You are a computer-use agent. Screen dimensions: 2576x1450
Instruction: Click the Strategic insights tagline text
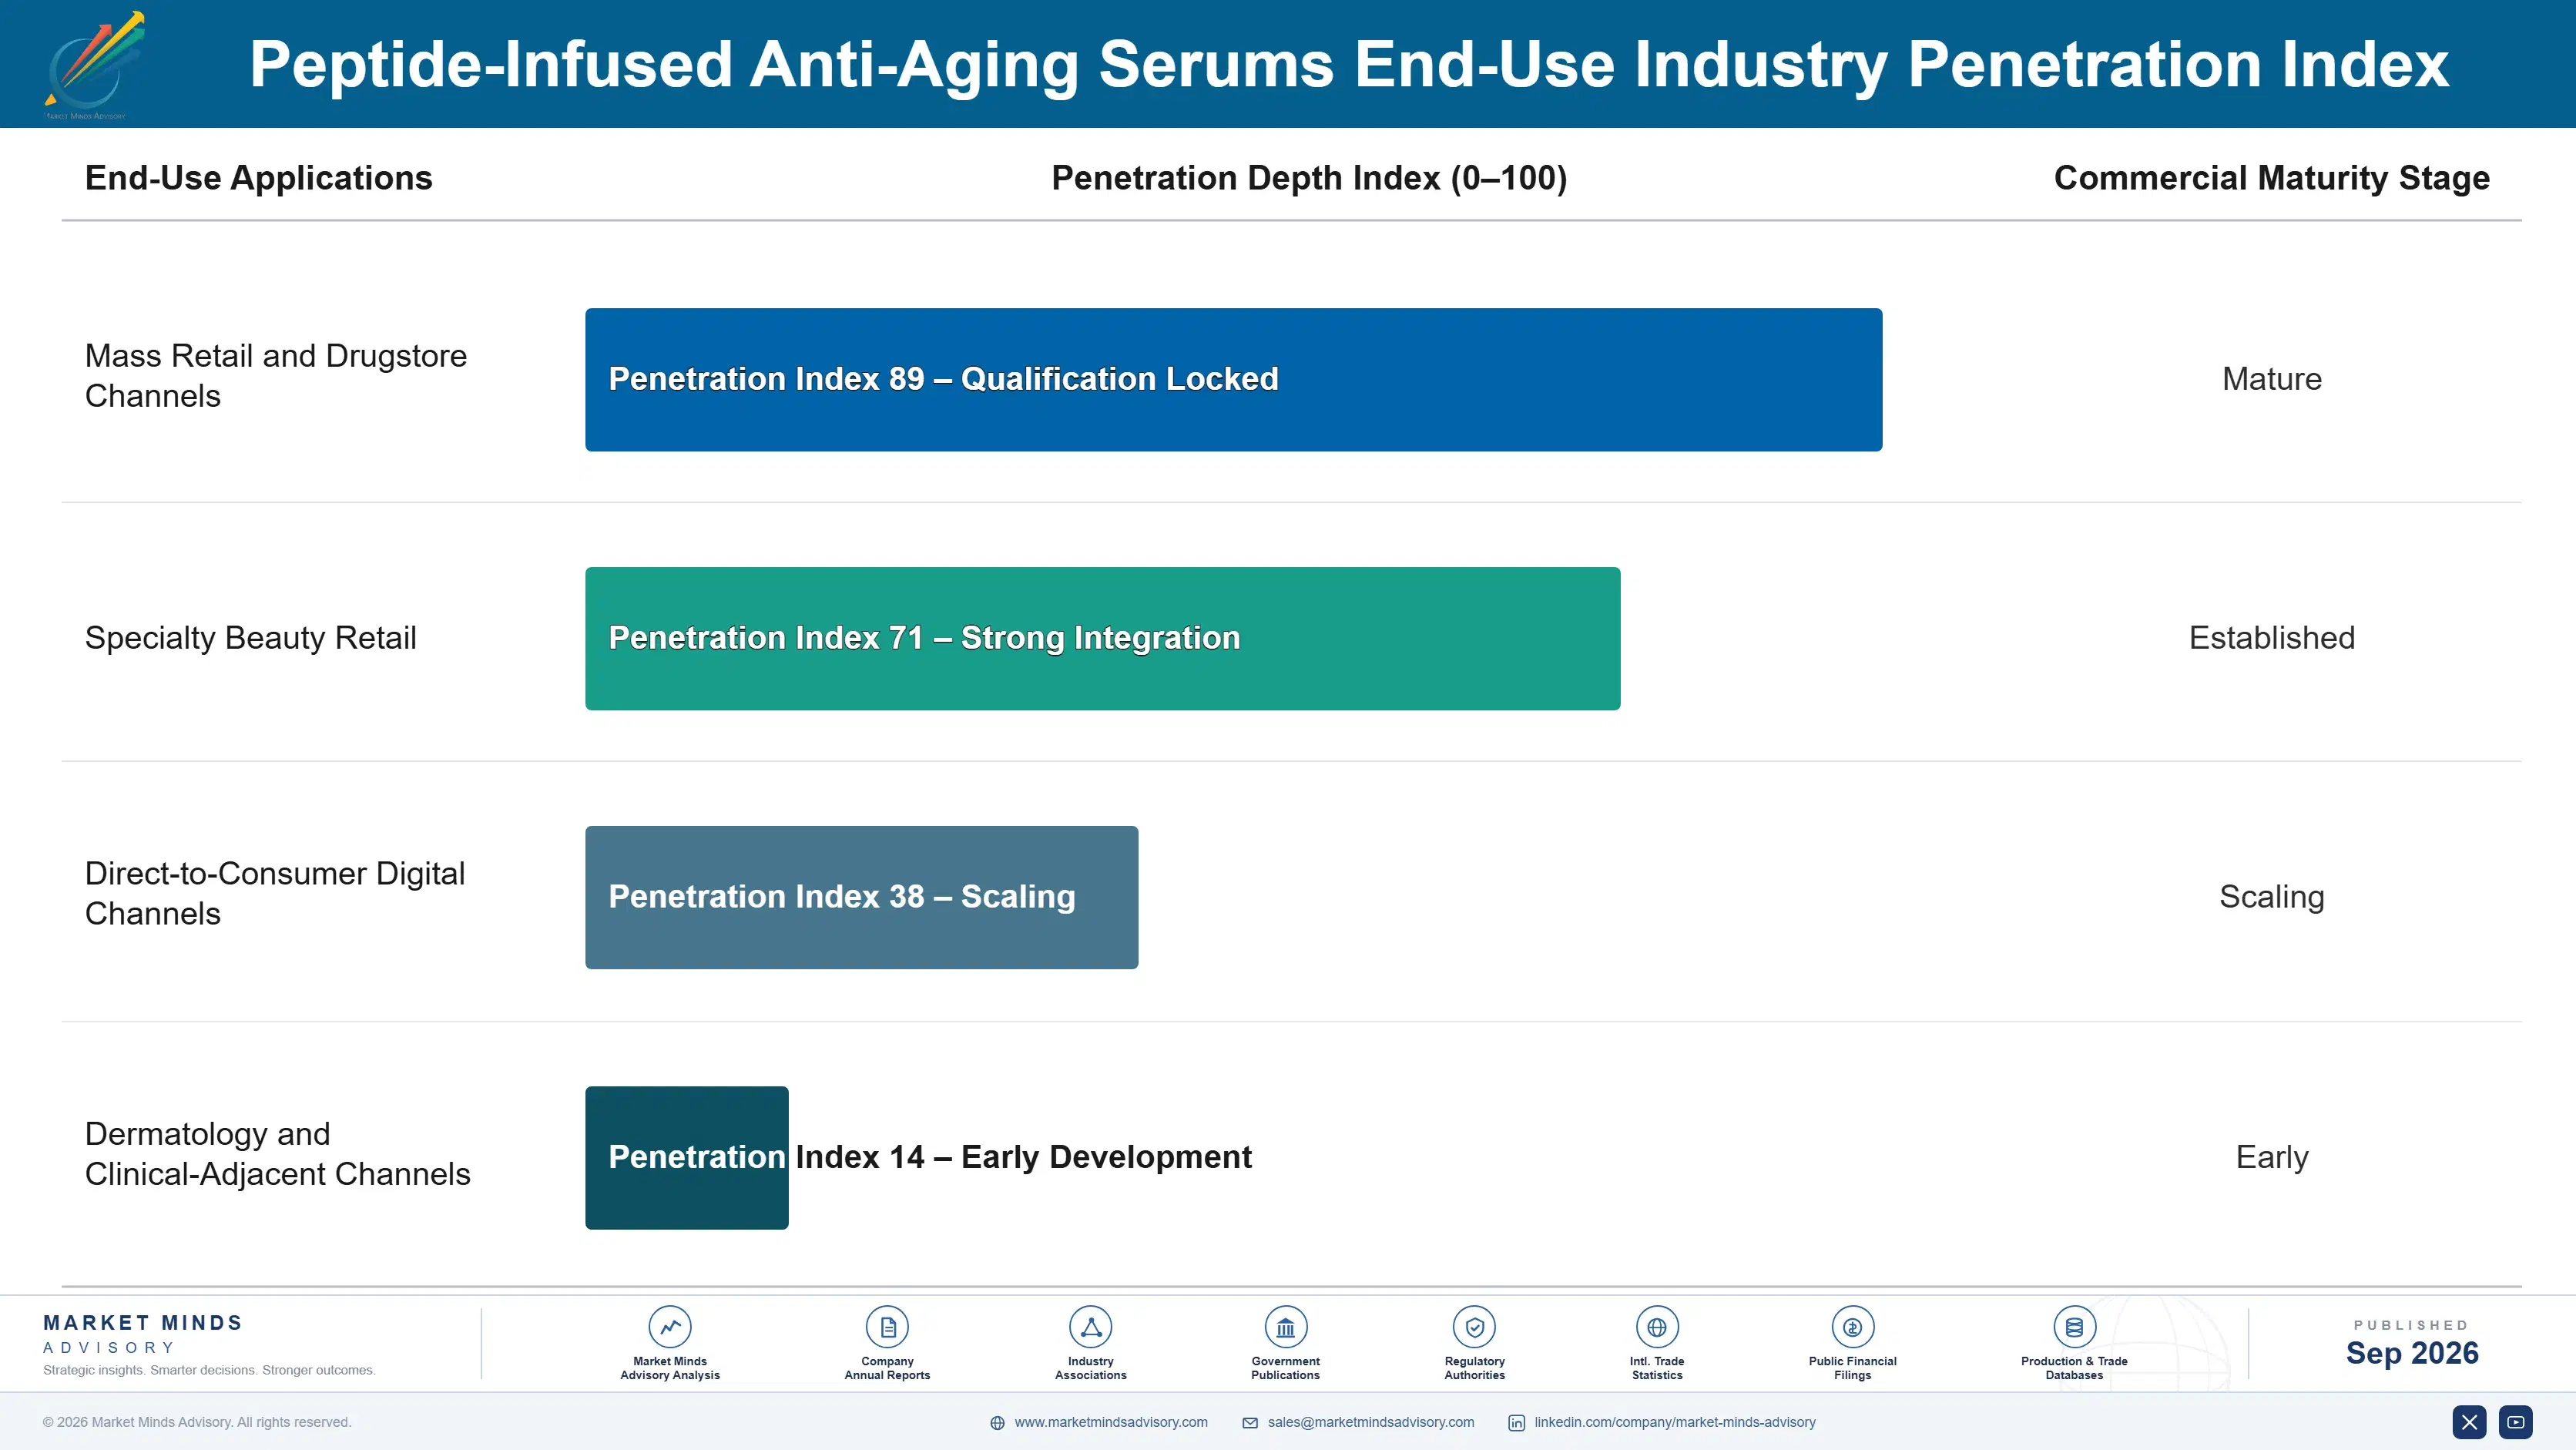[x=209, y=1370]
